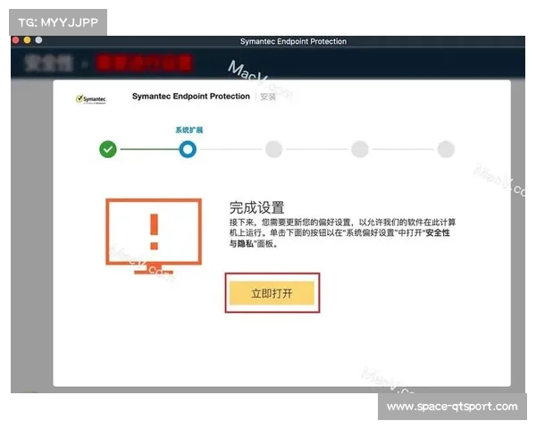Minimize the window with yellow button
This screenshot has width=536, height=429.
click(x=28, y=41)
